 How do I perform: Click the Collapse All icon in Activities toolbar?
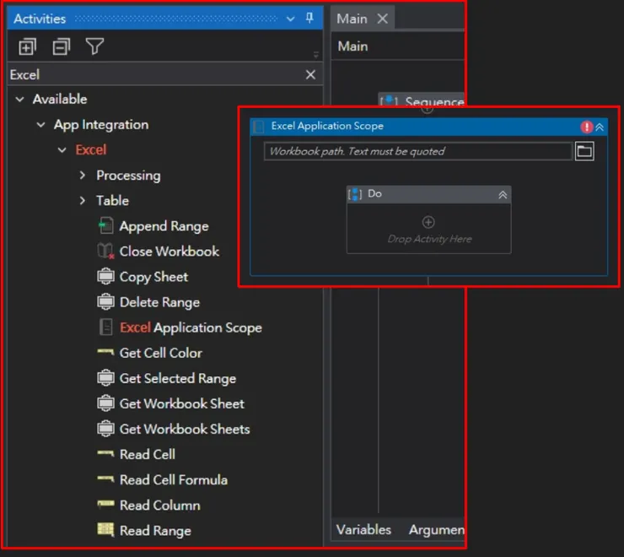click(62, 47)
